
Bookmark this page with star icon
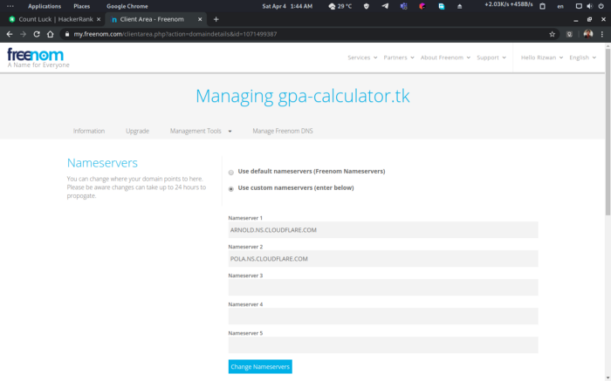[553, 34]
